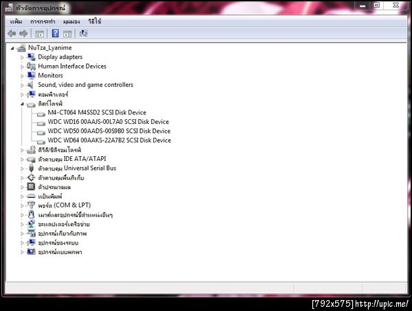The height and width of the screenshot is (311, 412).
Task: Click the imaging devices icon
Action: tap(32, 233)
